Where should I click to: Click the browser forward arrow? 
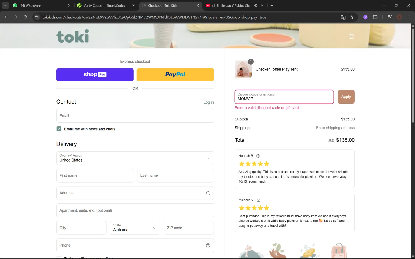15,17
